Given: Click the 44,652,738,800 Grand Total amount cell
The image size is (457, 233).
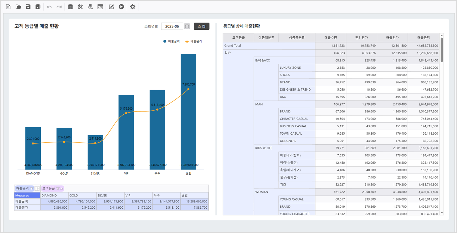Looking at the screenshot, I should [424, 46].
